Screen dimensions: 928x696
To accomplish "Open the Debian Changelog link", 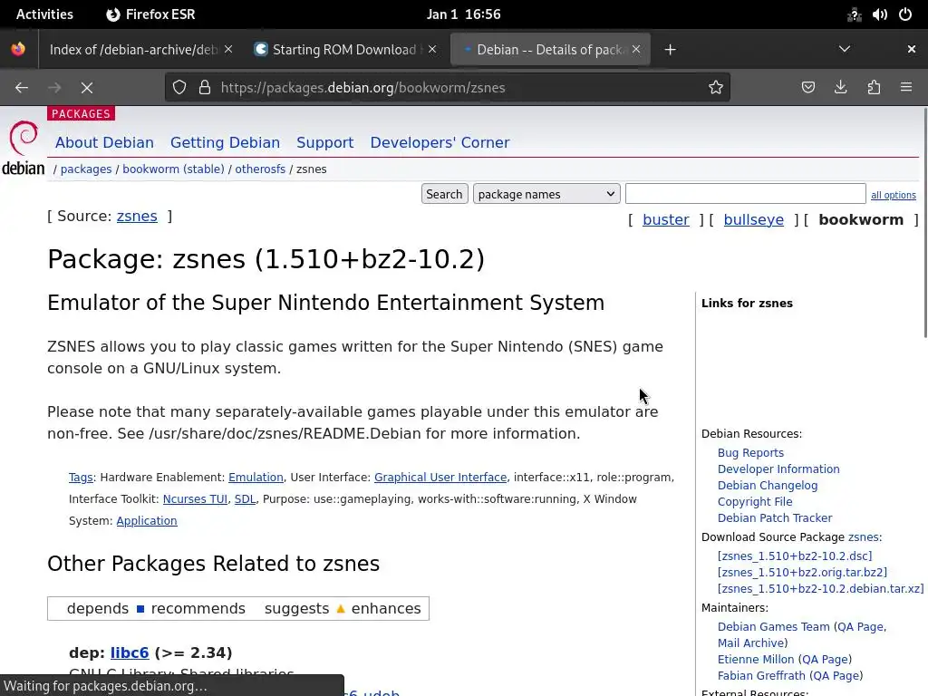I will (x=768, y=486).
